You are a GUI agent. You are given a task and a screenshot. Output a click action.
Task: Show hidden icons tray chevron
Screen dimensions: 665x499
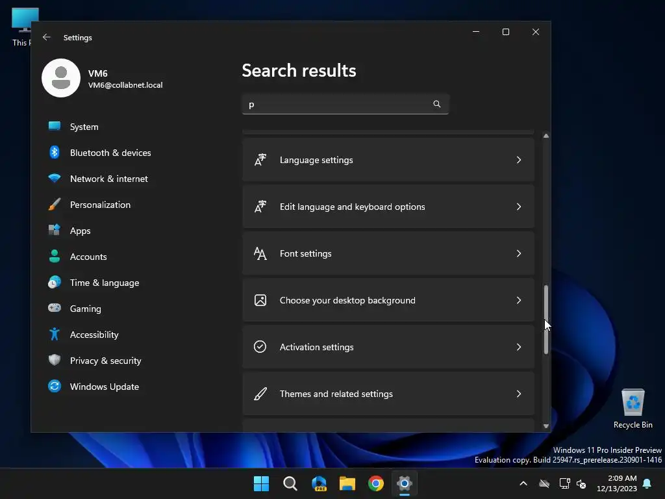pos(523,483)
